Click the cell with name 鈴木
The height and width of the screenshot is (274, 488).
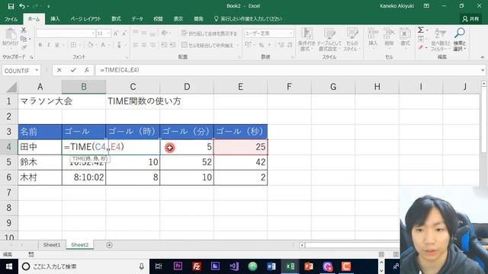point(40,162)
